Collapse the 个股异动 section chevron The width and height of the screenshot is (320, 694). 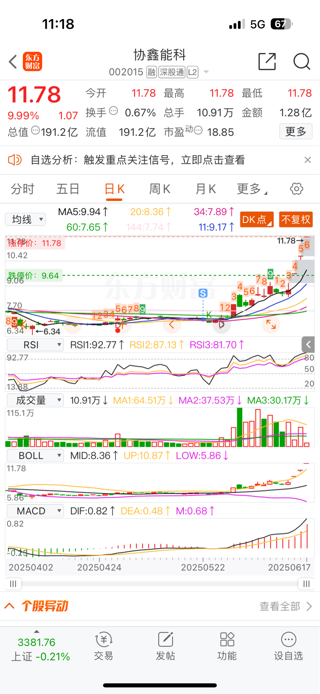(x=10, y=606)
